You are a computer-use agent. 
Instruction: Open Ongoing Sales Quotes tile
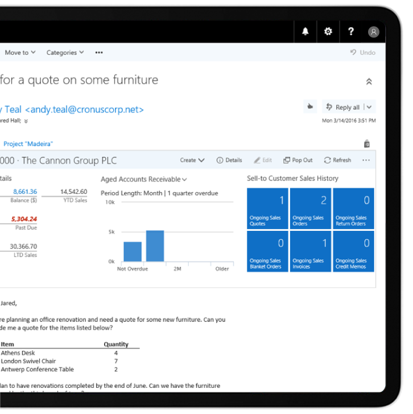pyautogui.click(x=267, y=208)
